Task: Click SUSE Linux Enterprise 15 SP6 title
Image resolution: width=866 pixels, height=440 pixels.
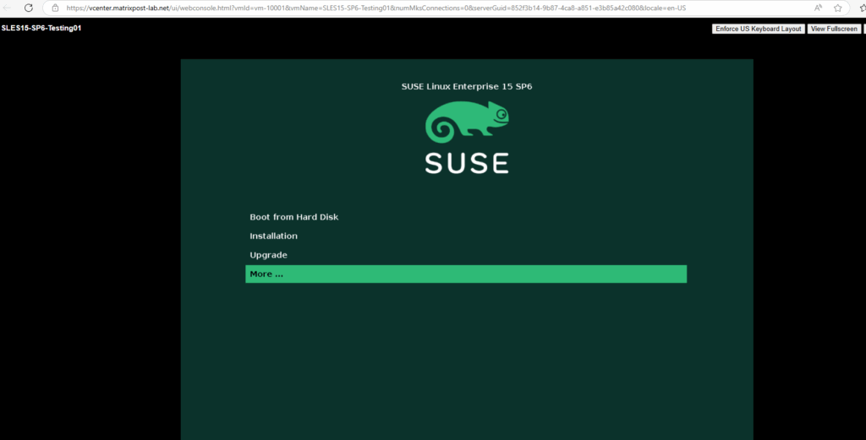Action: click(x=467, y=87)
